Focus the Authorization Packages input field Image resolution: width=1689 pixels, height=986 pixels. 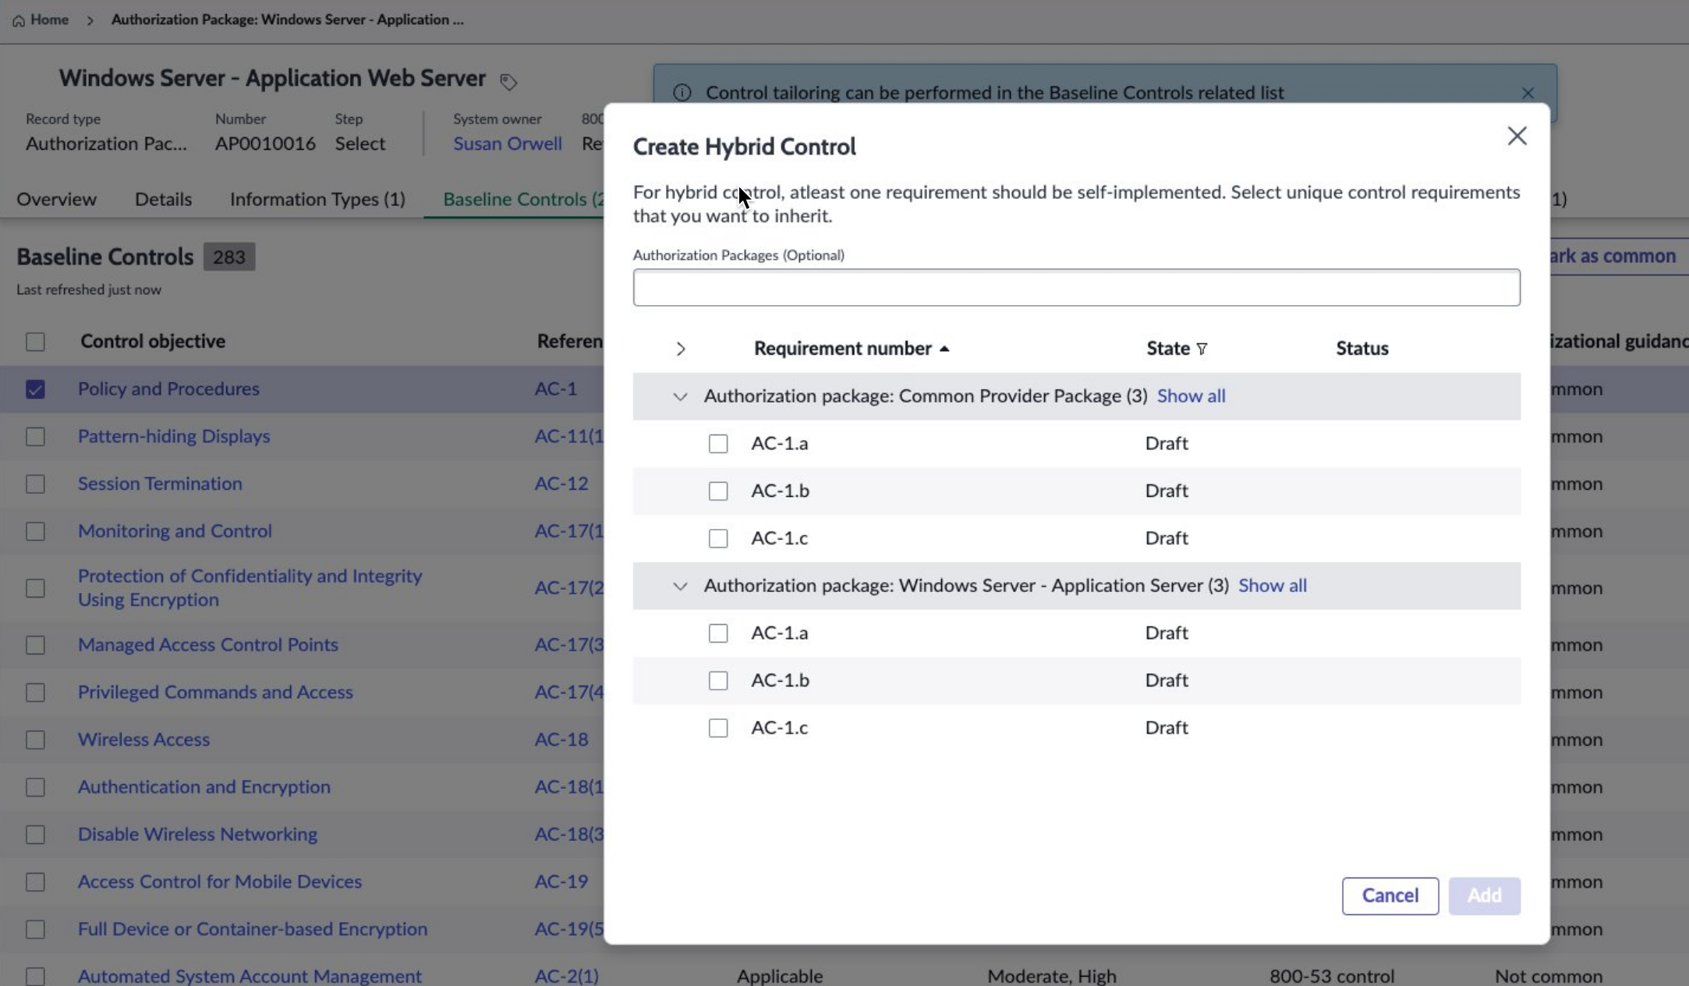(1076, 288)
